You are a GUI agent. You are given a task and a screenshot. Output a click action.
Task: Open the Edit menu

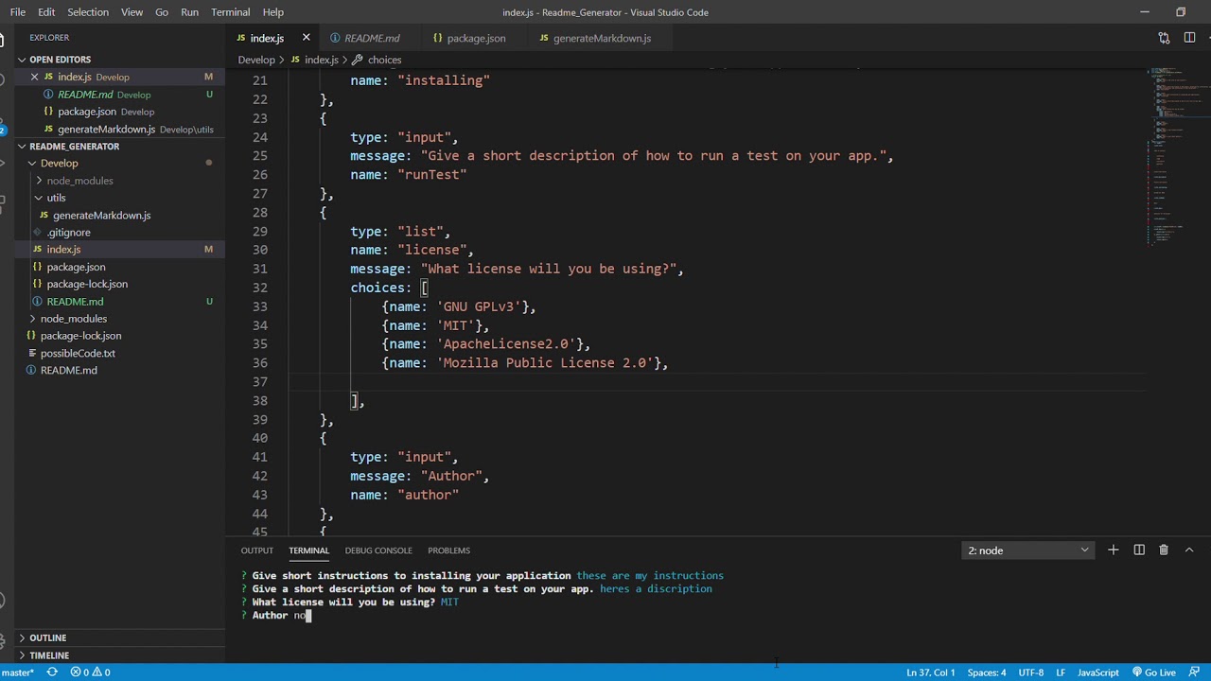[x=46, y=12]
